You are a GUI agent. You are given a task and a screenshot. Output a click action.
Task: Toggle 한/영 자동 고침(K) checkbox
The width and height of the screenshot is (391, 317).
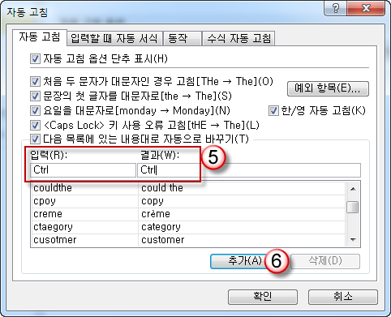[273, 110]
